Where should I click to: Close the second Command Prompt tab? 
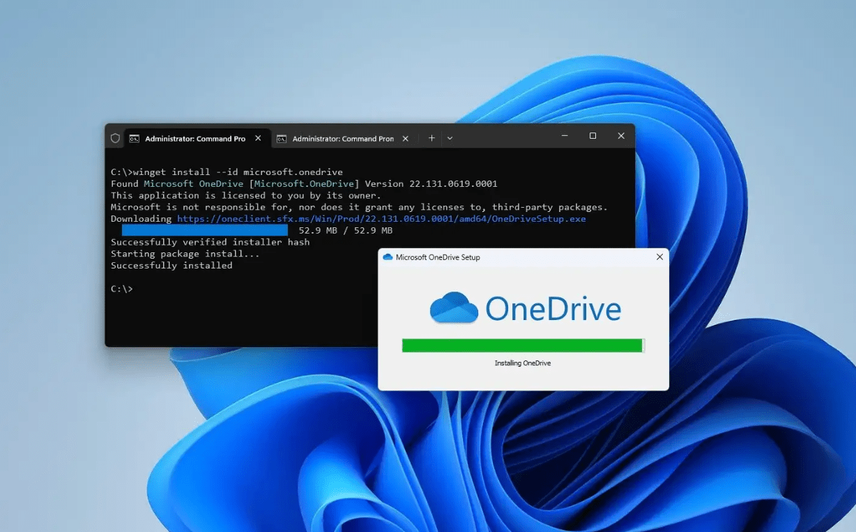[406, 138]
